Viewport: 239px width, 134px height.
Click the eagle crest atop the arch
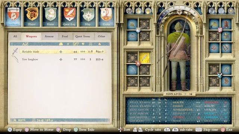(x=179, y=12)
